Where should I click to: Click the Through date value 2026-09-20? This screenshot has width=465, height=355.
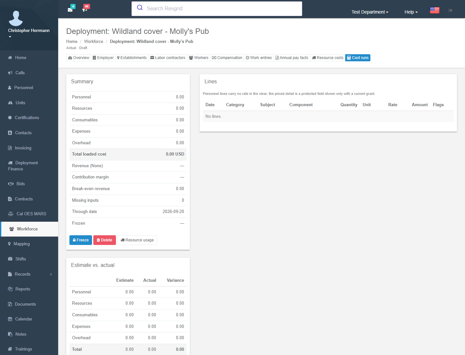click(173, 212)
